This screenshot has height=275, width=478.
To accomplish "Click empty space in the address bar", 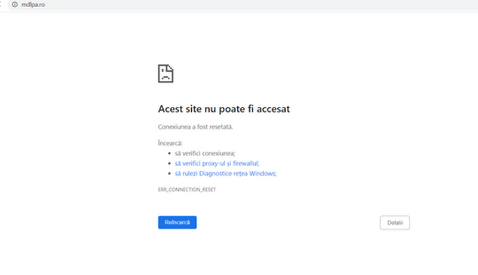I will pyautogui.click(x=239, y=4).
